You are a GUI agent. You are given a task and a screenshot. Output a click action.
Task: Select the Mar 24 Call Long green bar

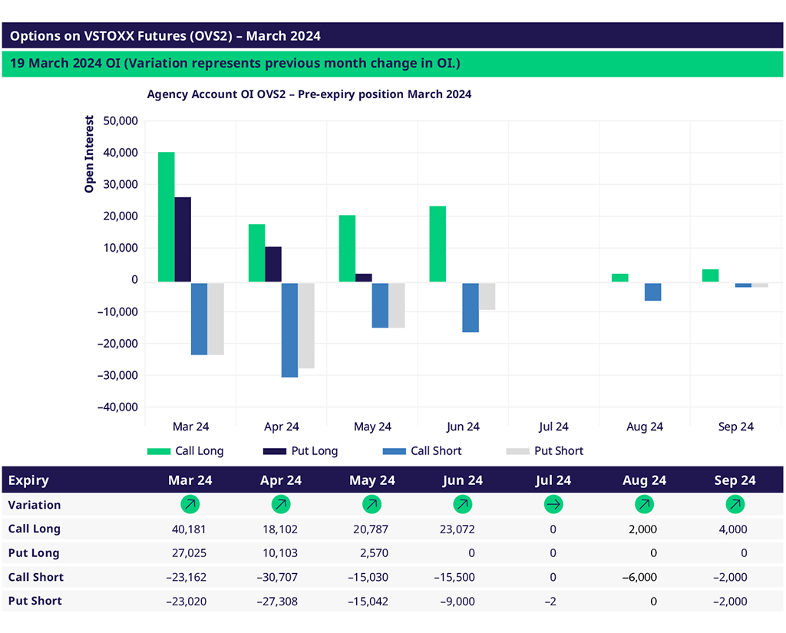point(167,217)
